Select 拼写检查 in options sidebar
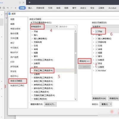119x119 pixels. click(x=14, y=67)
